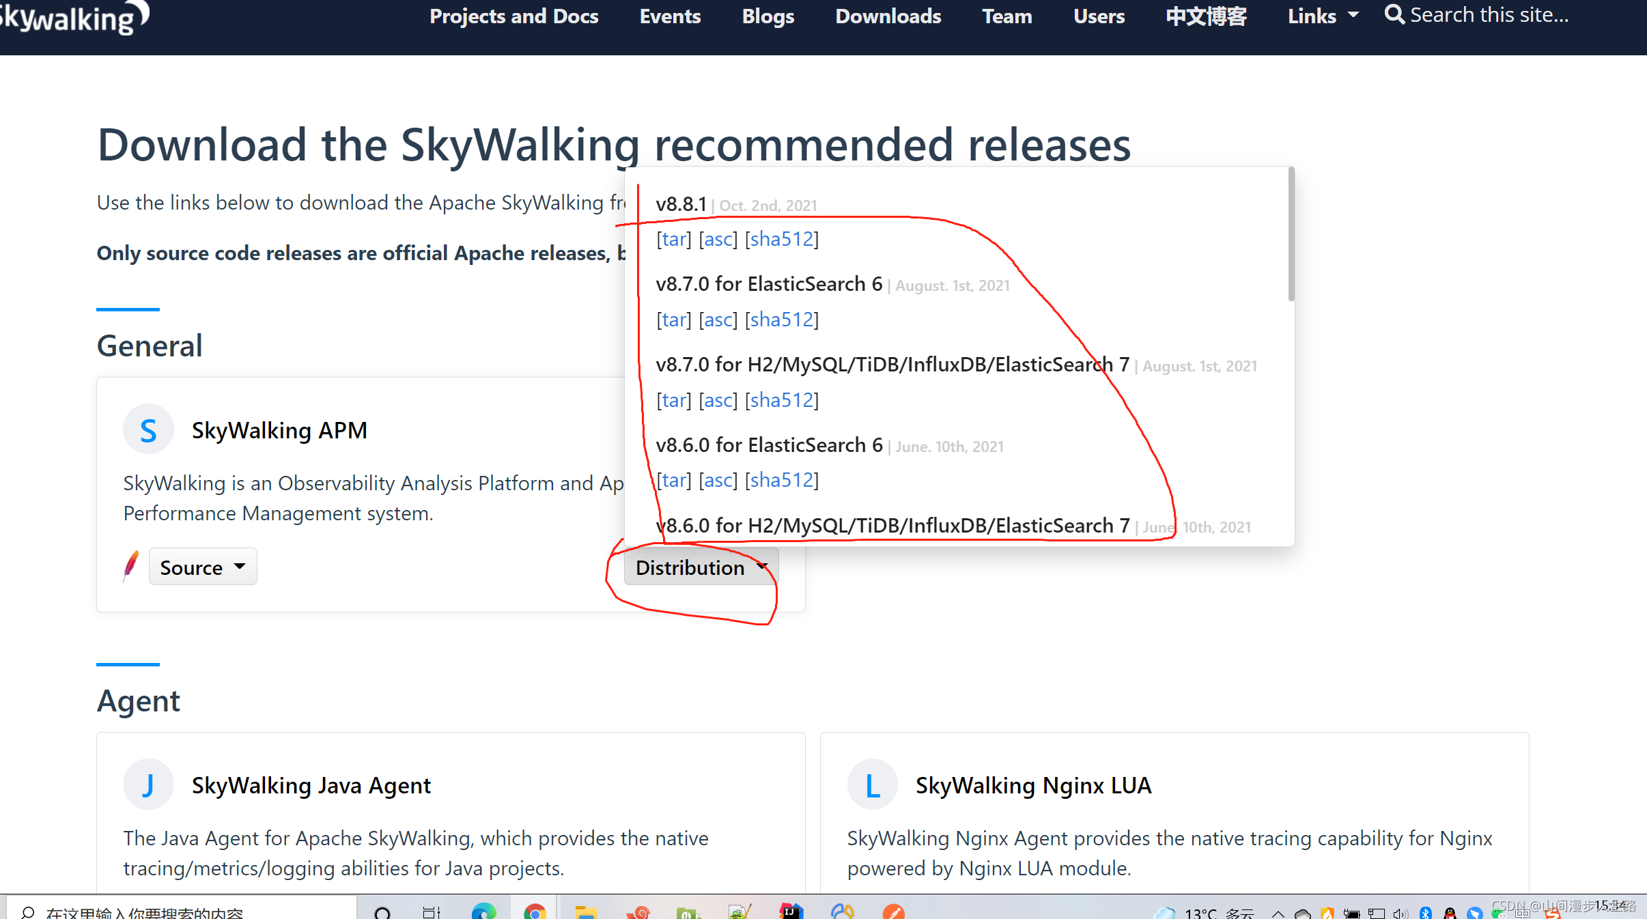Screen dimensions: 1647x919
Task: Open sha512 for v8.6.0 ElasticSearch 6
Action: tap(782, 480)
